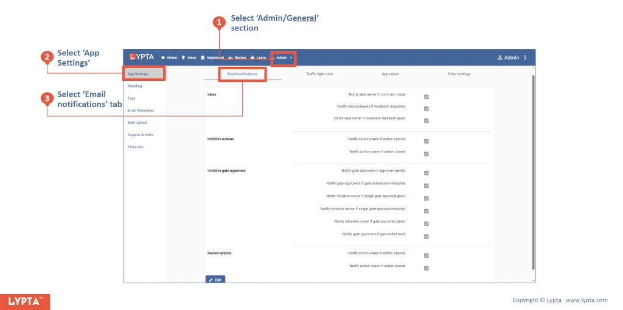Toggle Review actions 'action opened' checkbox
The width and height of the screenshot is (623, 310).
click(x=426, y=256)
